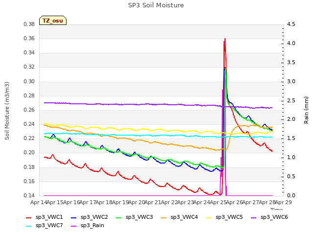Click the Apr 14 x-axis label

point(39,202)
